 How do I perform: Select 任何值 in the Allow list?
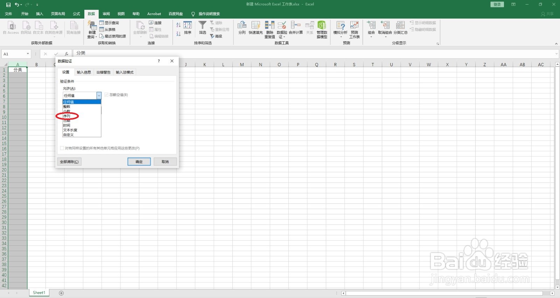(82, 102)
